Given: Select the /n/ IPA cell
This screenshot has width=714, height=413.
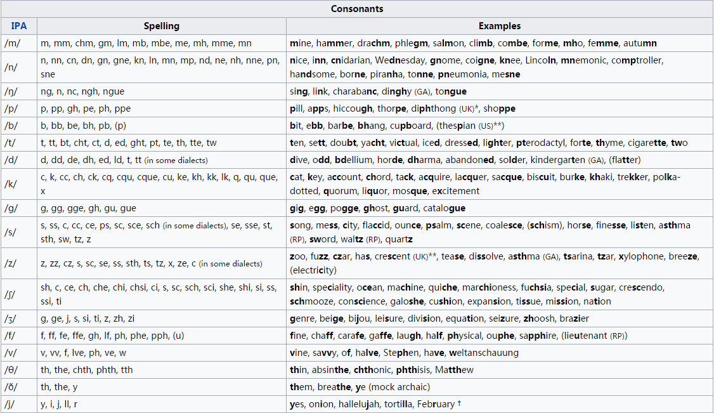Looking at the screenshot, I should click(x=18, y=67).
